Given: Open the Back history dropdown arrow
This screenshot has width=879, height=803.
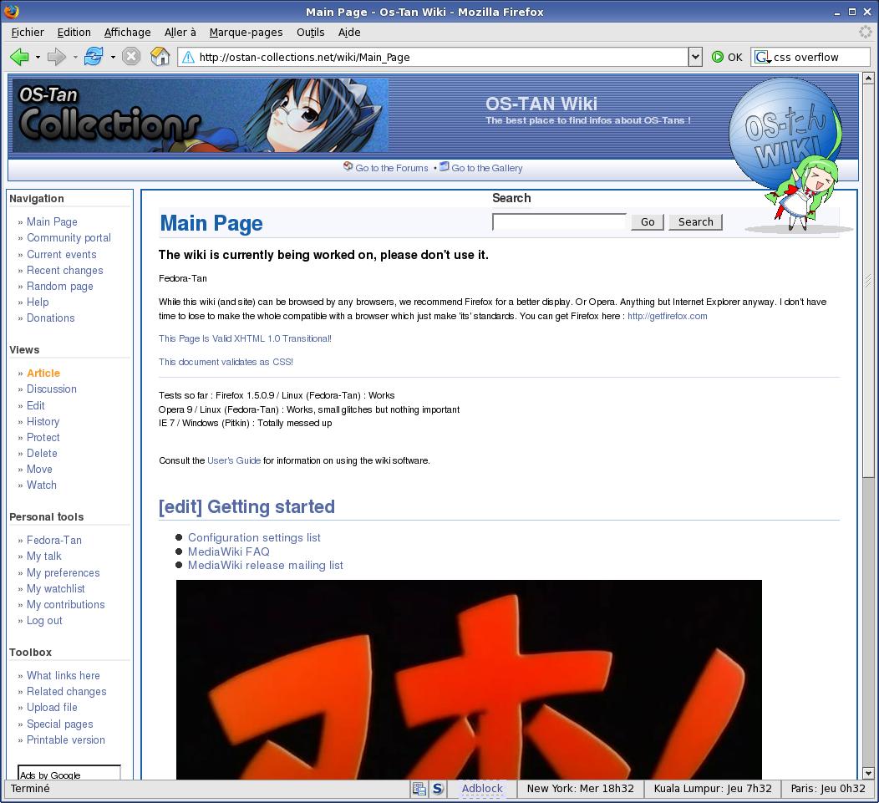Looking at the screenshot, I should (x=38, y=57).
